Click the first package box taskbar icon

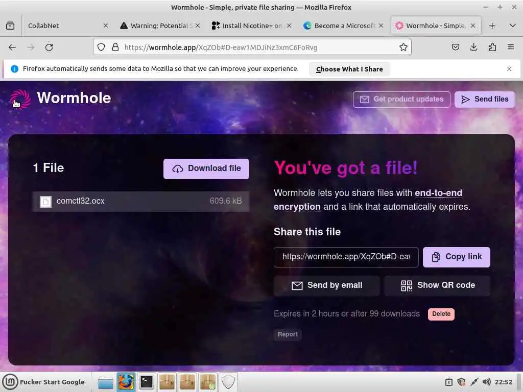point(167,382)
